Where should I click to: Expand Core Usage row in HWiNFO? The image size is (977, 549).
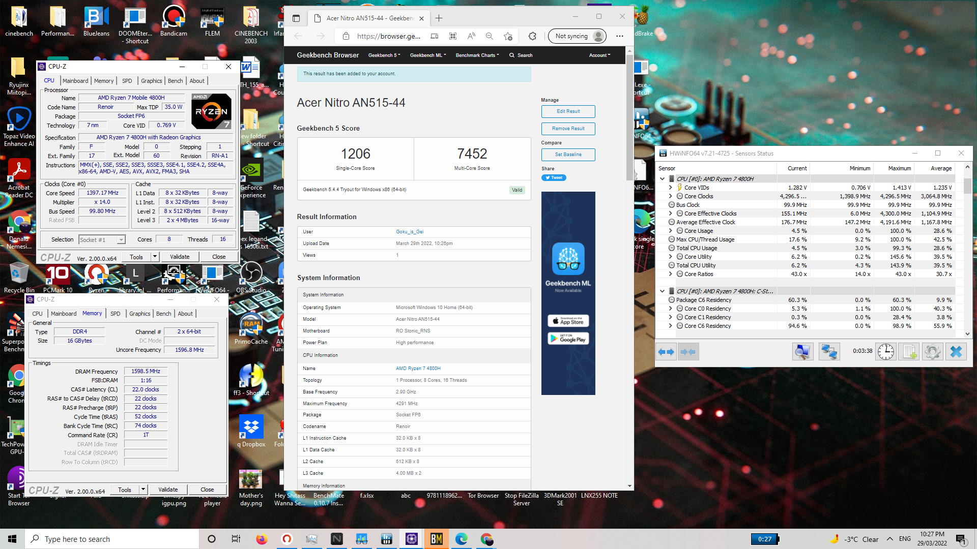pos(671,231)
